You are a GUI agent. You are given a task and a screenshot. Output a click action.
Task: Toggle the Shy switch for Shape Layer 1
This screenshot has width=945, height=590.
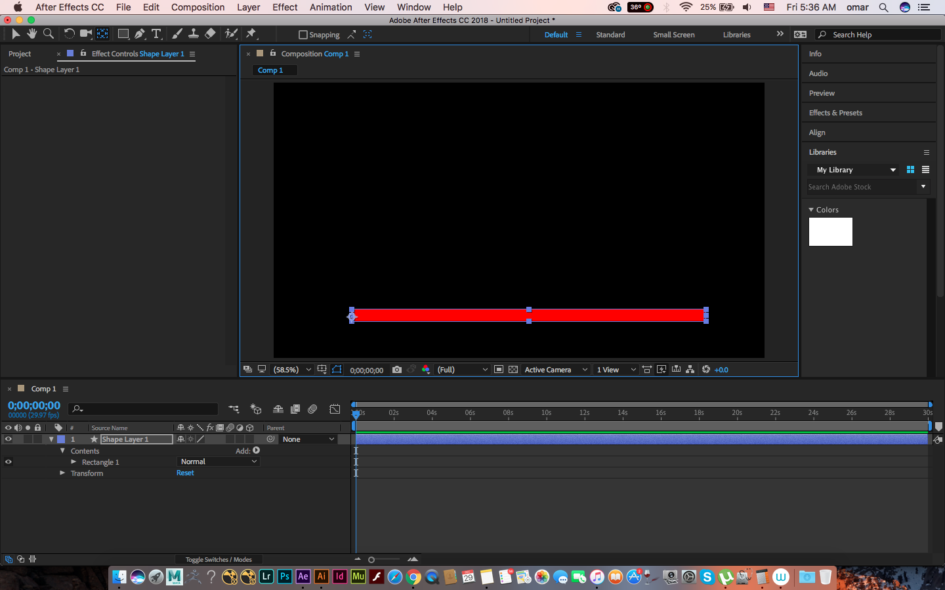(x=180, y=439)
